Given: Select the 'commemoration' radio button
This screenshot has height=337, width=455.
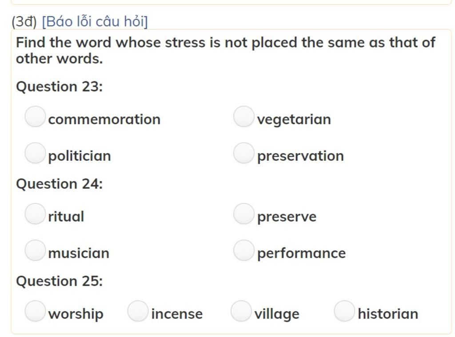Looking at the screenshot, I should [x=35, y=116].
